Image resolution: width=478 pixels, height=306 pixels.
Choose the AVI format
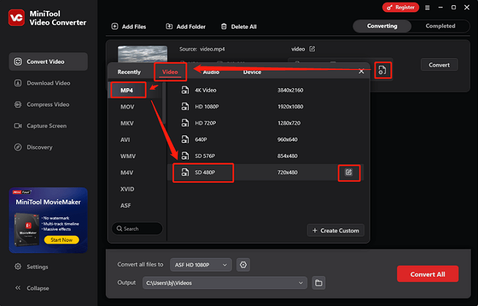coord(125,139)
